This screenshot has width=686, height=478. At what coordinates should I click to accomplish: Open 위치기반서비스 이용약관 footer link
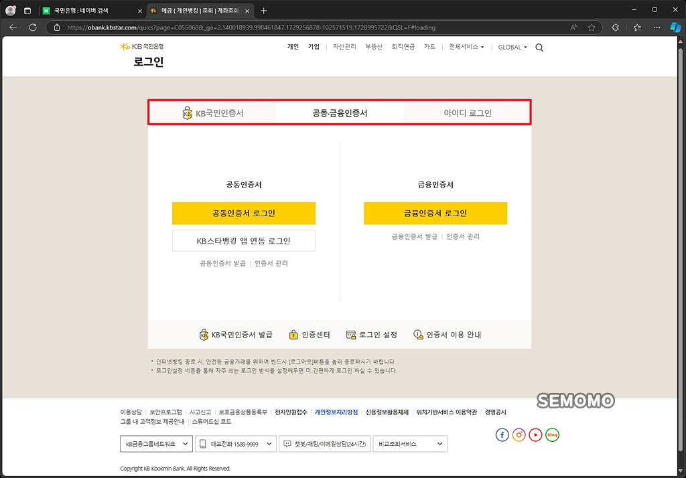pyautogui.click(x=446, y=412)
